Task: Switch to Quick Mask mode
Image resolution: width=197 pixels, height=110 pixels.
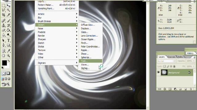Action: point(8,73)
